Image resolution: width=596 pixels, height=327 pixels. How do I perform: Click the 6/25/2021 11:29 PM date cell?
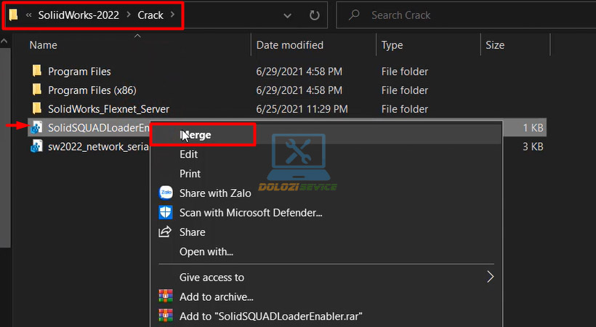pyautogui.click(x=302, y=109)
